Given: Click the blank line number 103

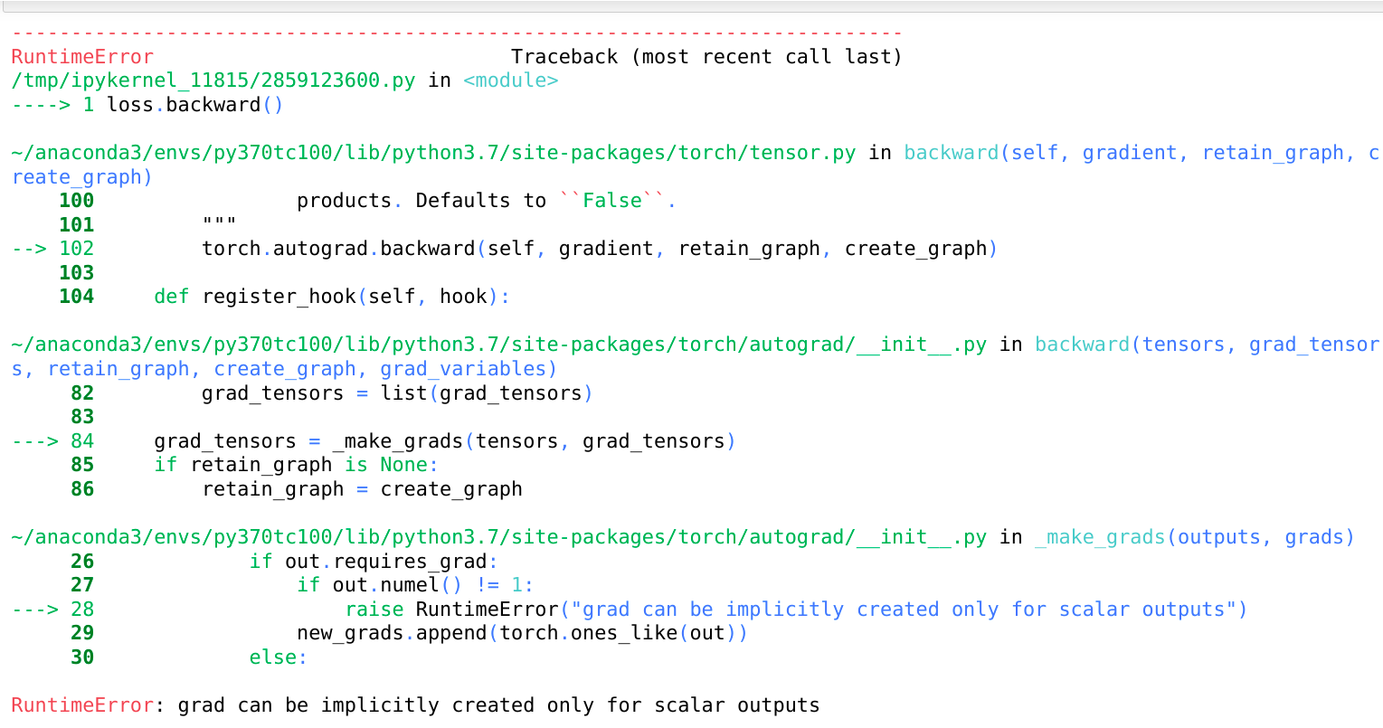Looking at the screenshot, I should [x=77, y=273].
